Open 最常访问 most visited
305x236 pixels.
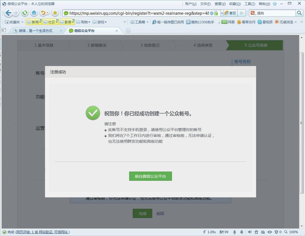tap(246, 22)
